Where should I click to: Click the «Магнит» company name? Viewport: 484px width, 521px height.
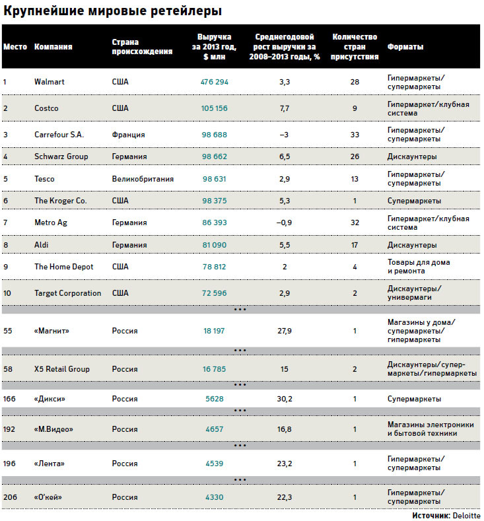click(x=52, y=331)
